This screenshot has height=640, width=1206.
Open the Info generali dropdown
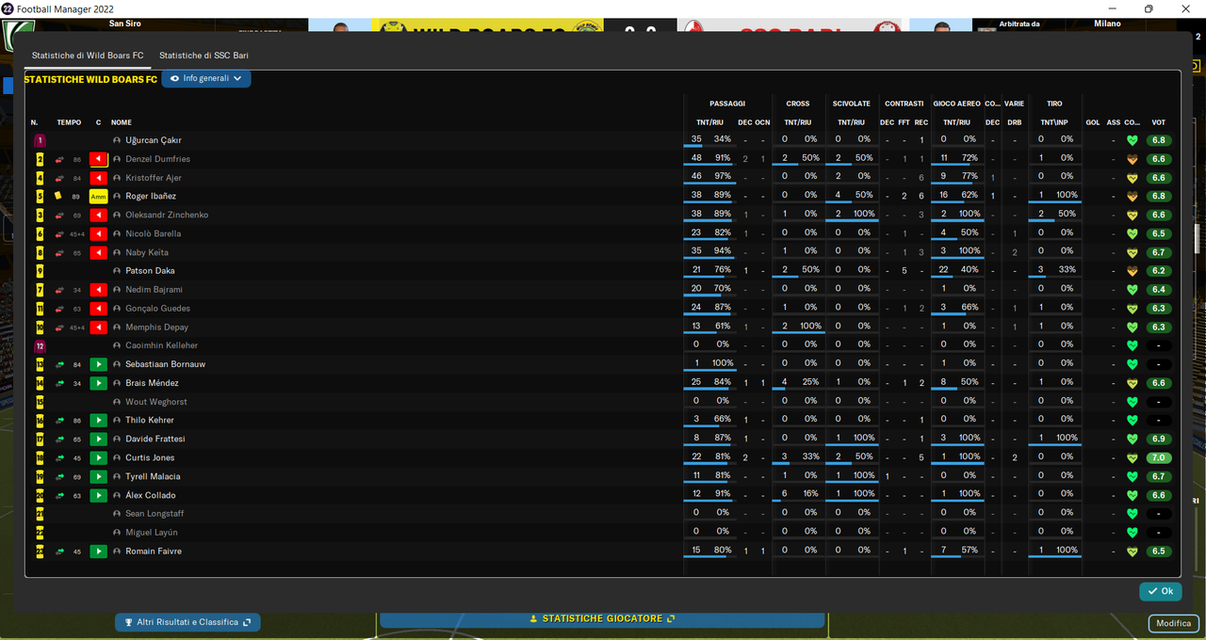pyautogui.click(x=206, y=78)
